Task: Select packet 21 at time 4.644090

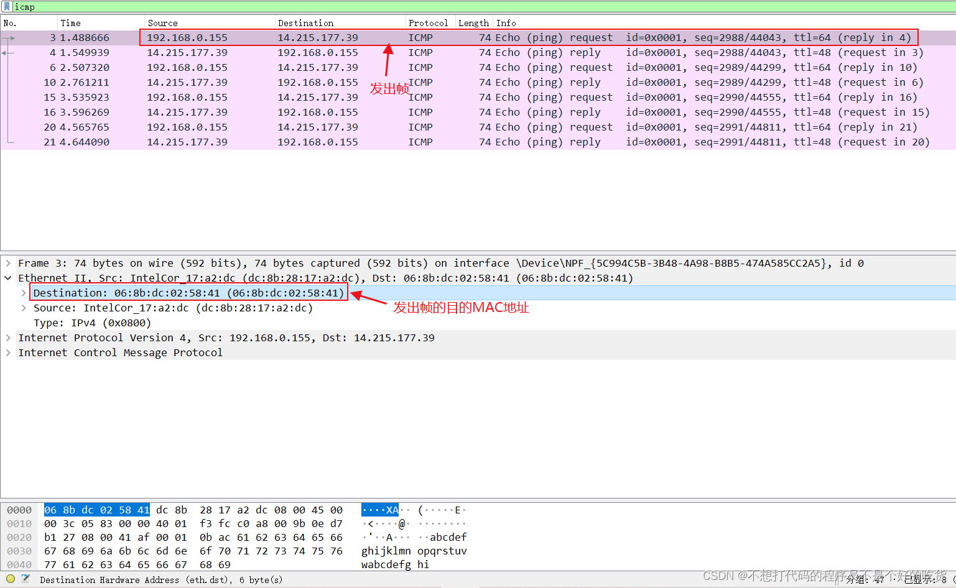Action: (x=478, y=142)
